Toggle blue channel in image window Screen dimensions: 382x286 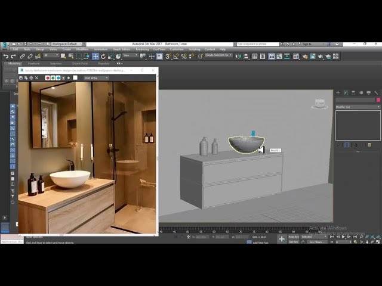click(58, 78)
